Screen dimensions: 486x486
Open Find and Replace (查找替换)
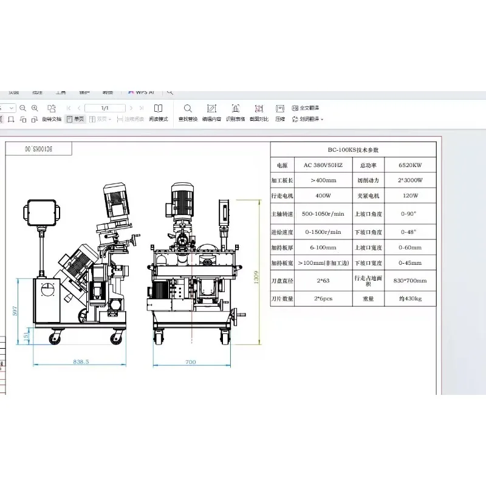click(188, 113)
